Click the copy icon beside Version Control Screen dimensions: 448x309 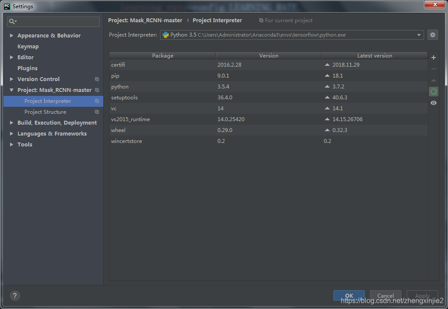click(x=97, y=79)
